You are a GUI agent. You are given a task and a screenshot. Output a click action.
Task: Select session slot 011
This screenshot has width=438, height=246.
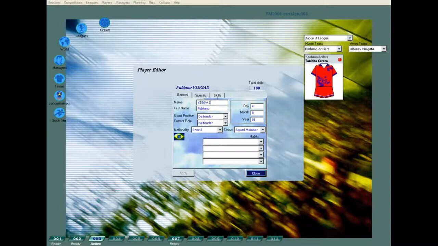coord(255,239)
